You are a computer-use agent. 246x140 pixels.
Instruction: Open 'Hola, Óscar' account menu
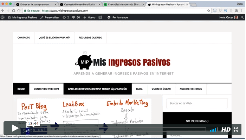pyautogui.click(x=228, y=17)
